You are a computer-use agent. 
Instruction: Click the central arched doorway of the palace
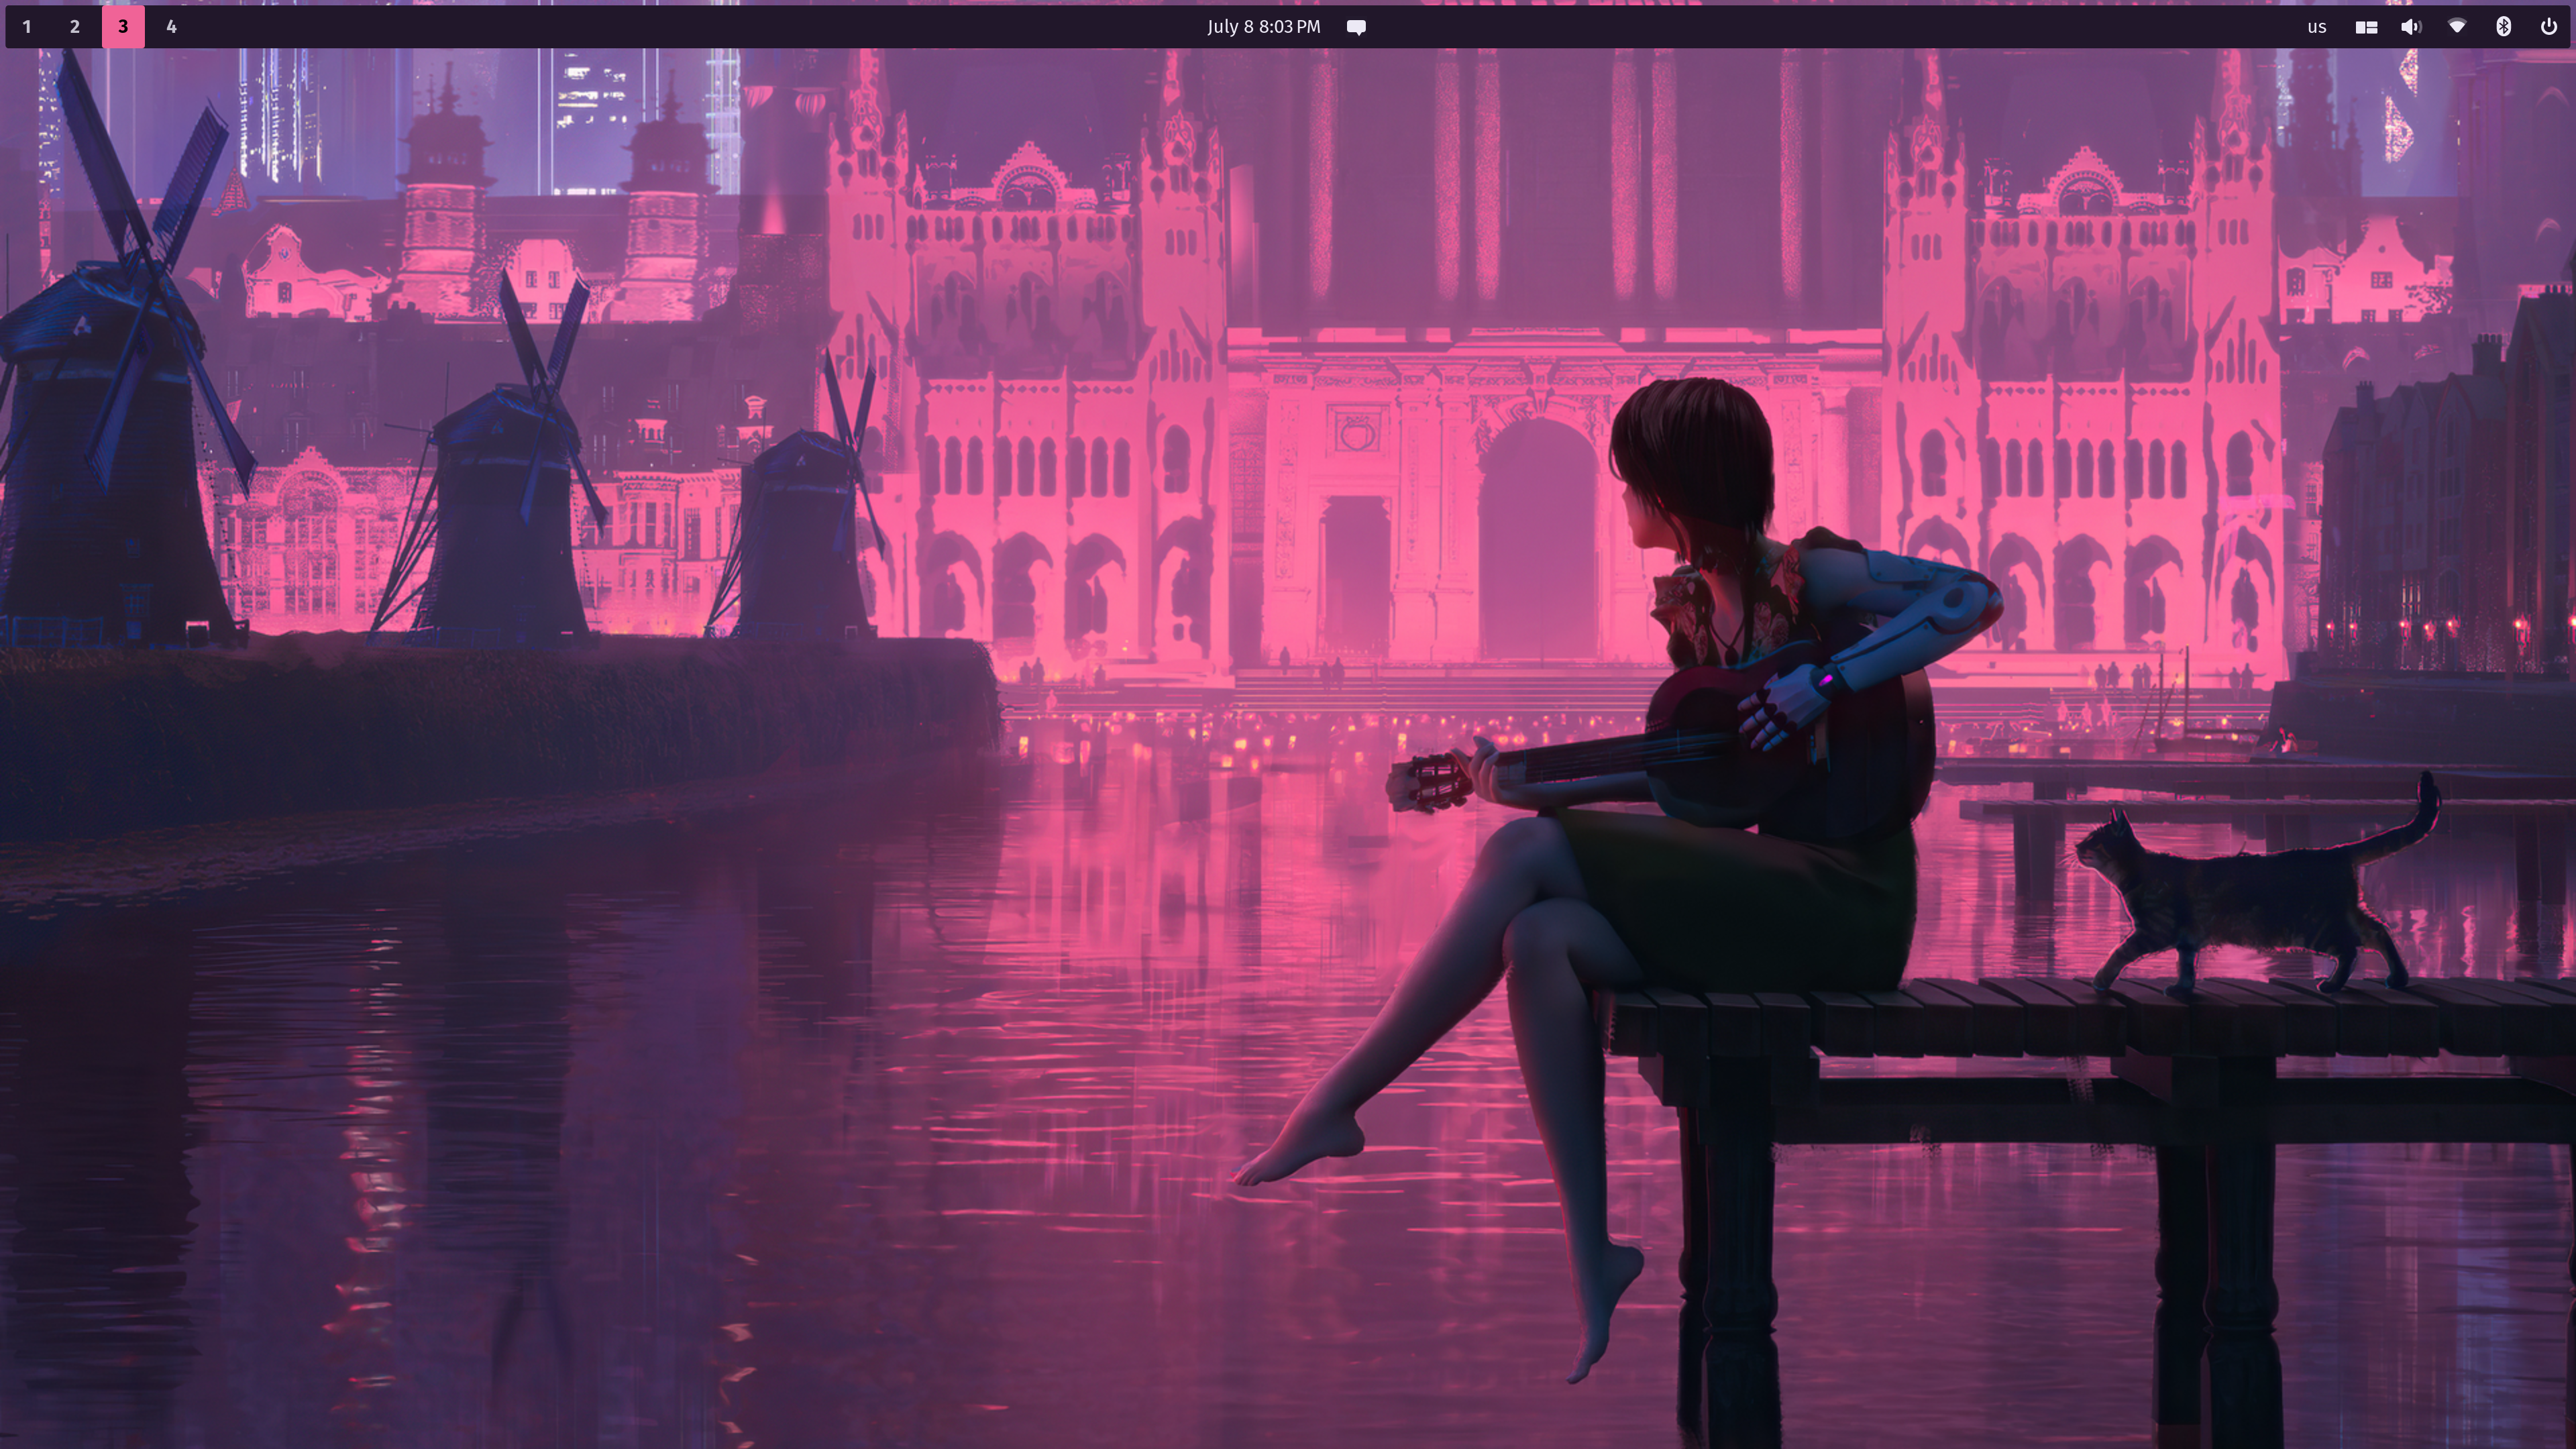point(1538,540)
